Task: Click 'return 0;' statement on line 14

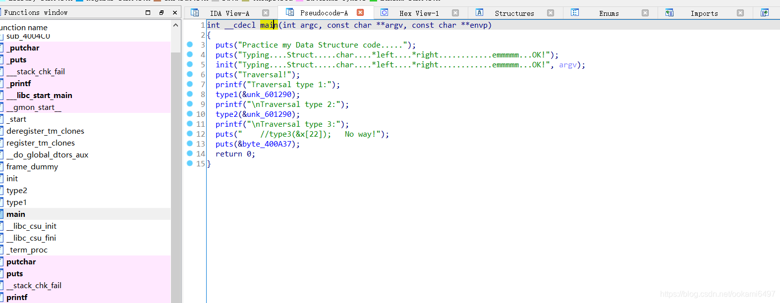Action: [235, 154]
